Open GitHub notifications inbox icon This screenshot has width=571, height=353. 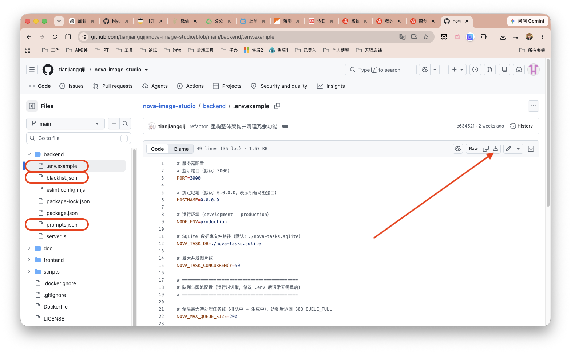tap(519, 70)
